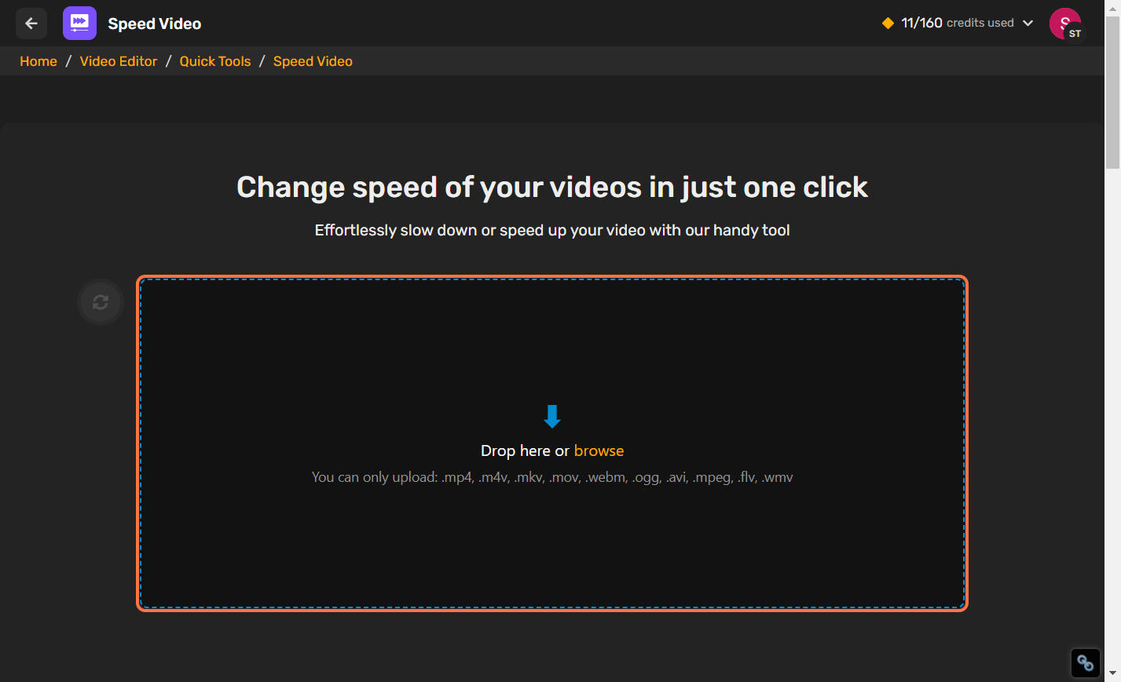Click the '11/160 credits used' text

click(x=958, y=23)
